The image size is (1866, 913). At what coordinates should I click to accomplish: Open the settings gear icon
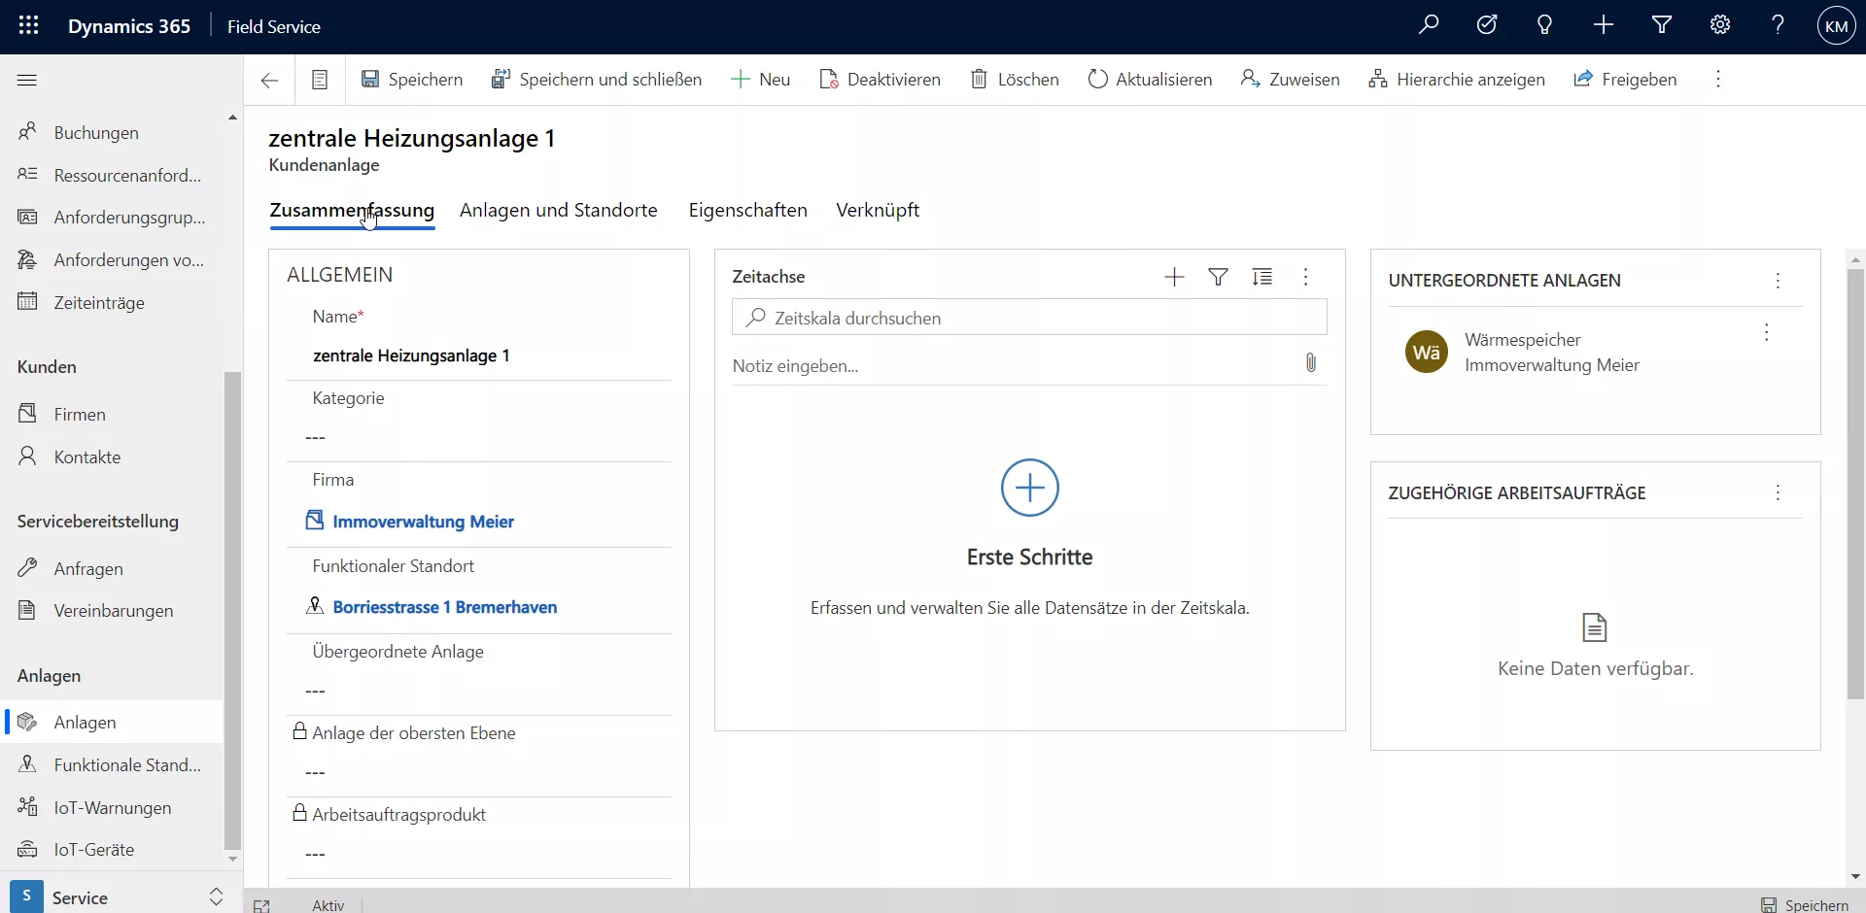pos(1719,26)
